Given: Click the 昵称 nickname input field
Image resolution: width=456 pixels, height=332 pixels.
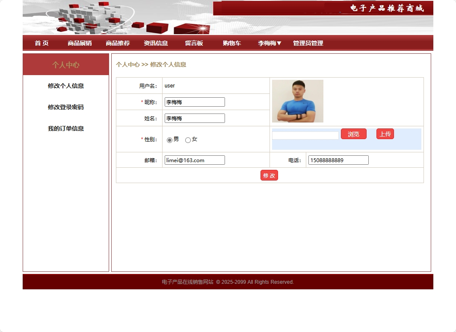Looking at the screenshot, I should 194,102.
